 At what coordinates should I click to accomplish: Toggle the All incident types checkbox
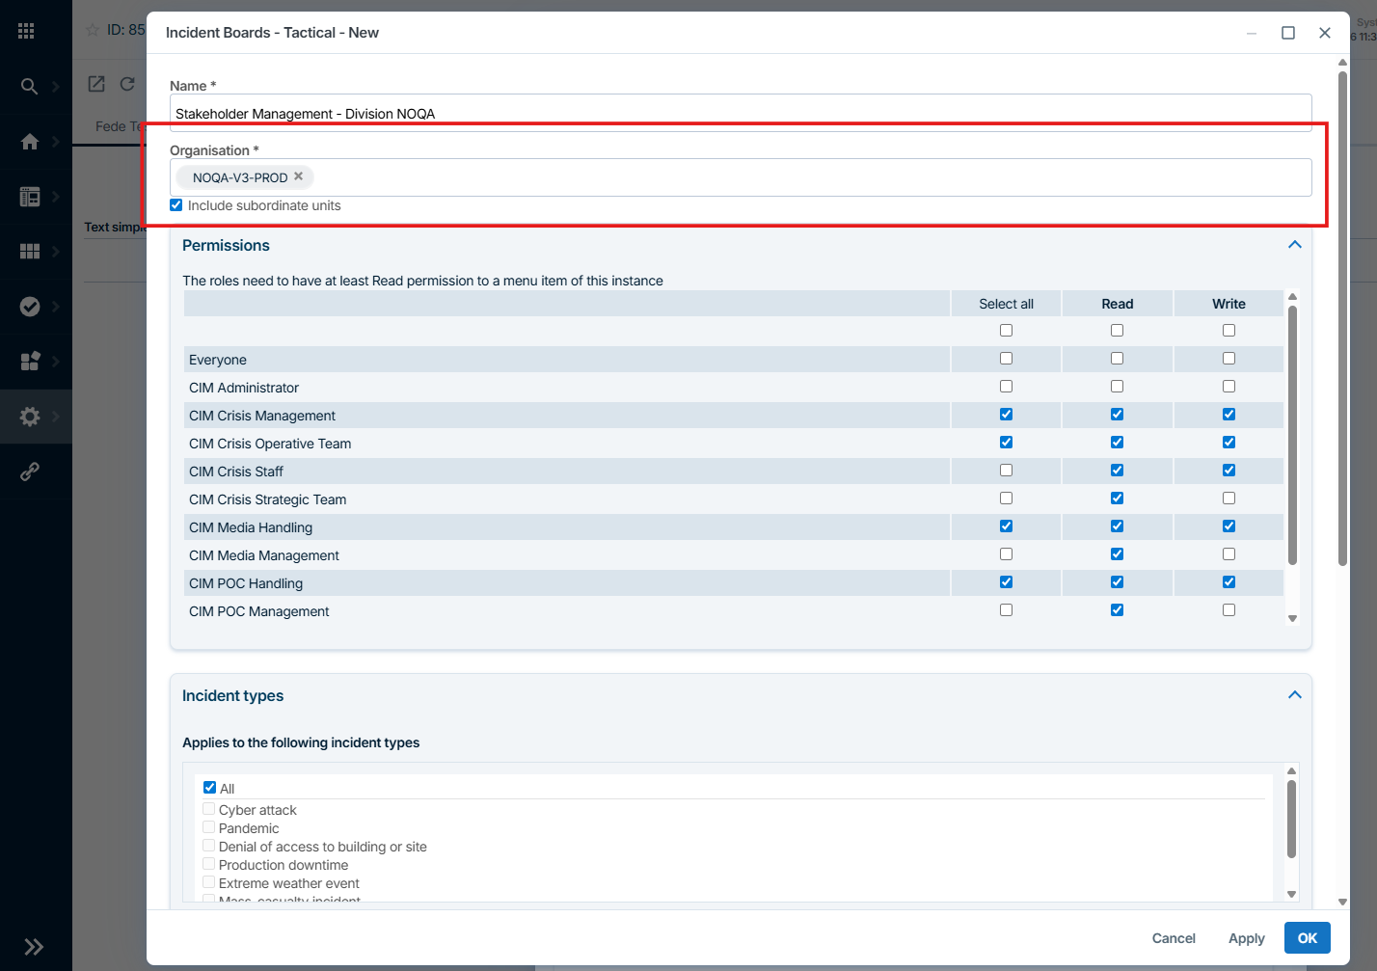(210, 788)
